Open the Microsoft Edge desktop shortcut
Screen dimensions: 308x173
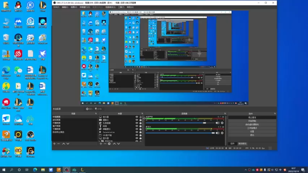click(6, 73)
